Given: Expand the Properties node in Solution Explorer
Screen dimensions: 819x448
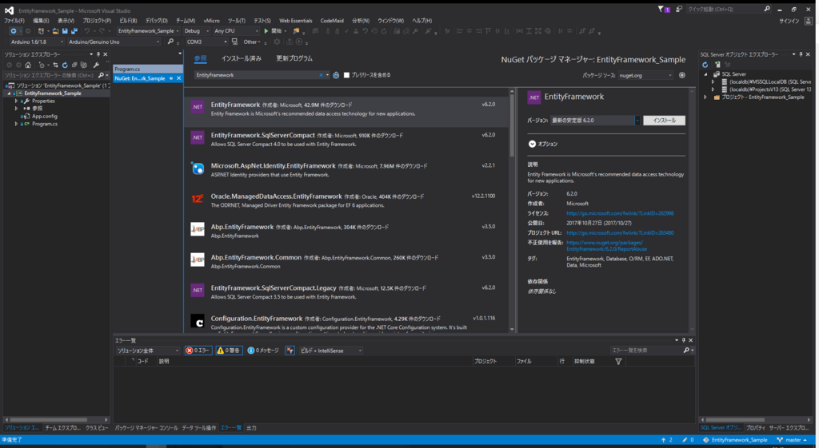Looking at the screenshot, I should (x=16, y=101).
